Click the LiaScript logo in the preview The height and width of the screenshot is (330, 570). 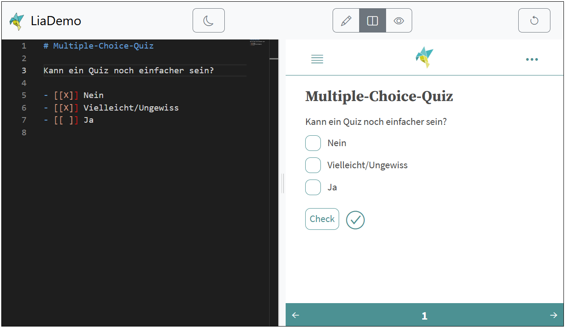(424, 58)
